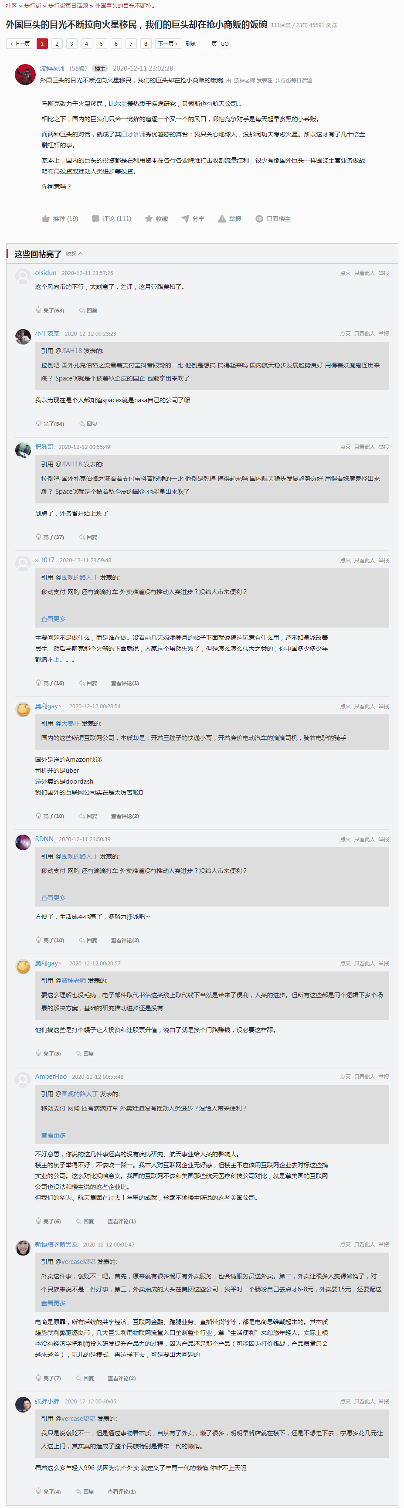Open the 评论 (111) comment bubble icon
The height and width of the screenshot is (1508, 404).
click(x=95, y=219)
